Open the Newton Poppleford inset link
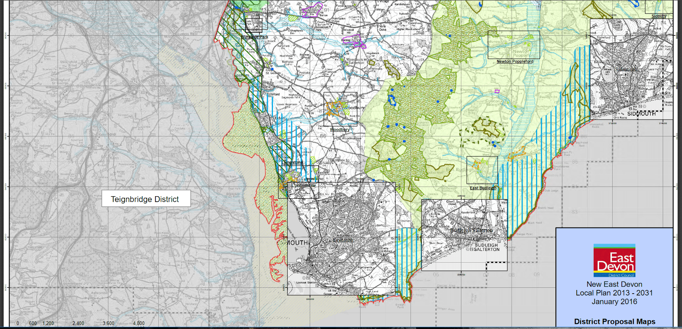Screen dimensions: 682x329 point(515,61)
